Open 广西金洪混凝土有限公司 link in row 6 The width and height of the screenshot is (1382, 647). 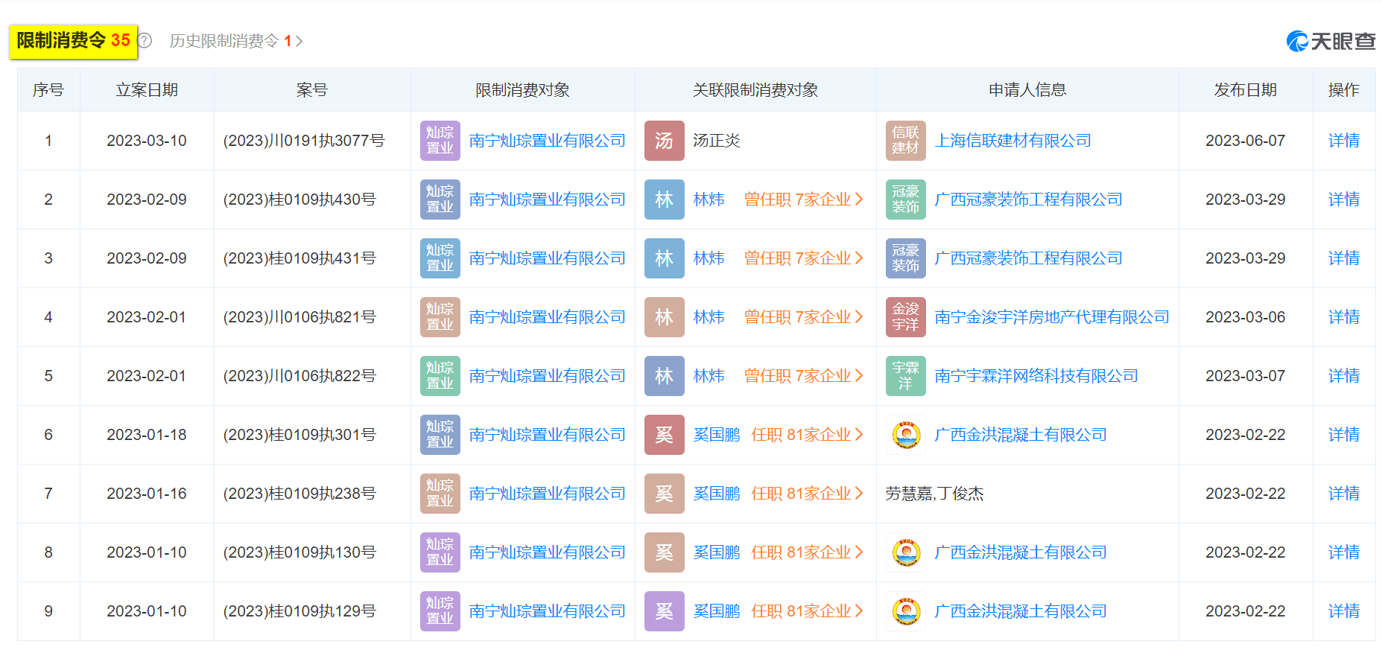(1021, 435)
